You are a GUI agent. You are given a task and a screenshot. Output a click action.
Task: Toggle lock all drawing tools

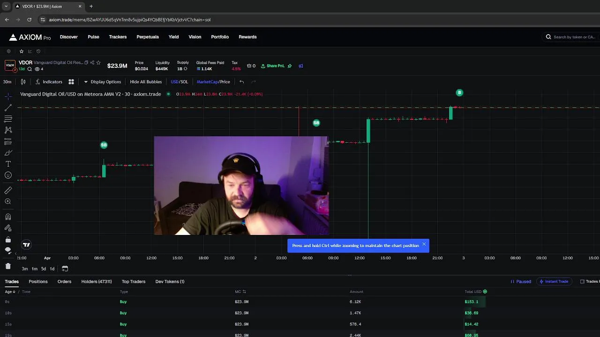[x=8, y=239]
